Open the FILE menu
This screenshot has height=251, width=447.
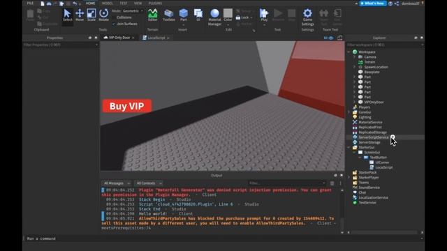(30, 3)
